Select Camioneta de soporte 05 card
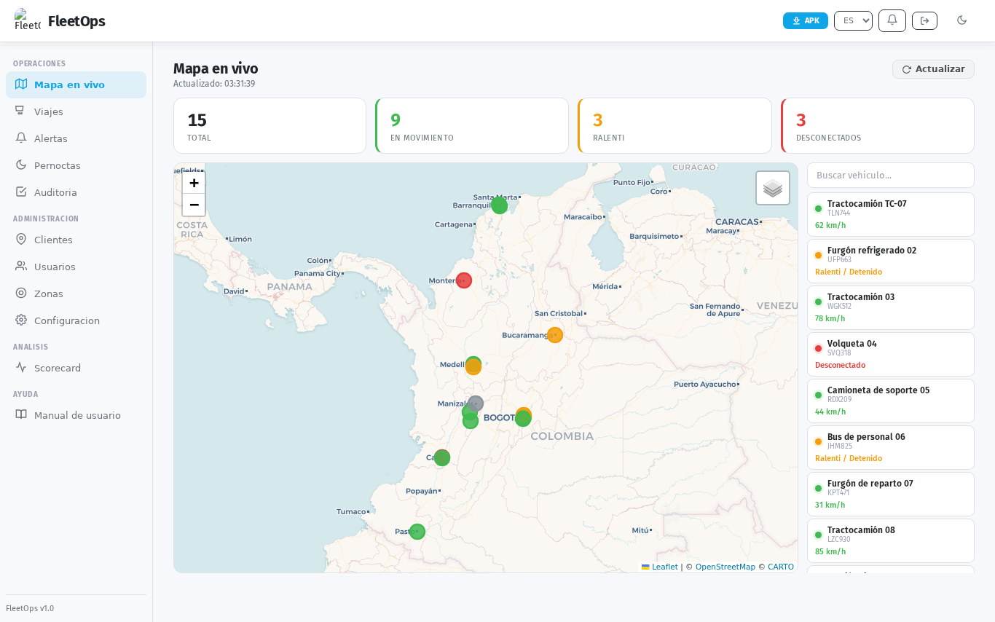The width and height of the screenshot is (995, 622). point(891,401)
